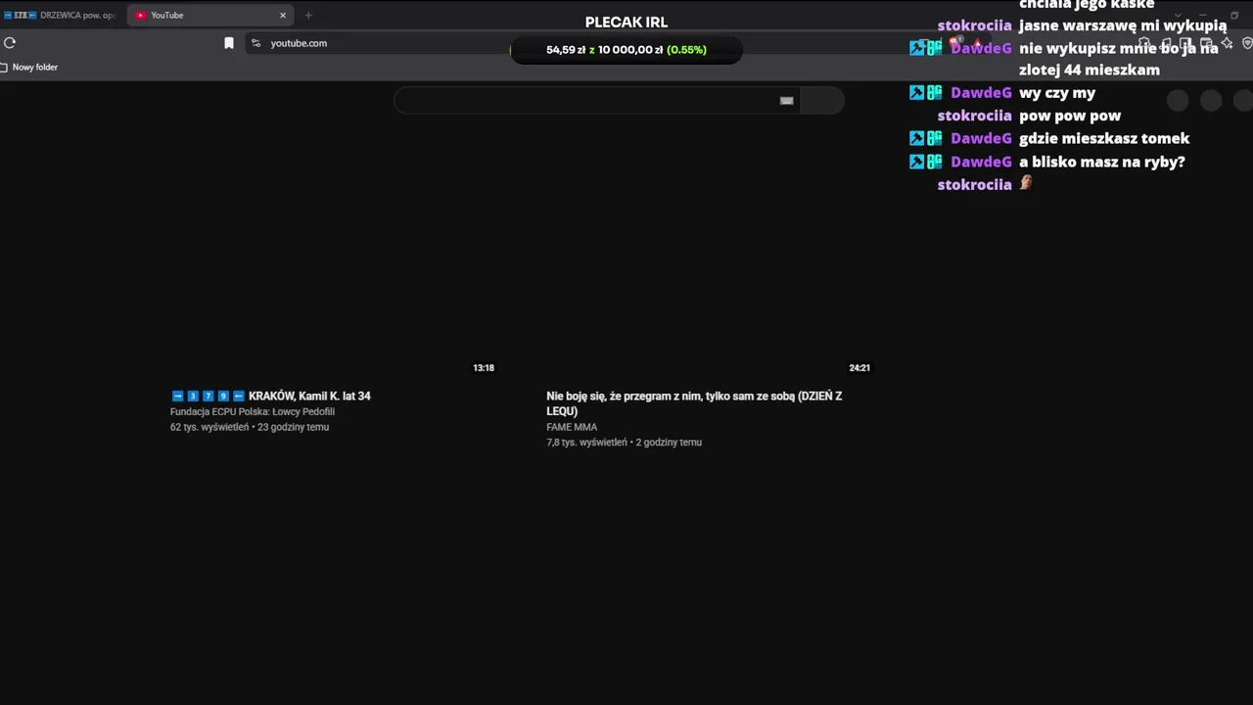Click the PLECAK IRL stream title
The width and height of the screenshot is (1253, 705).
click(626, 22)
